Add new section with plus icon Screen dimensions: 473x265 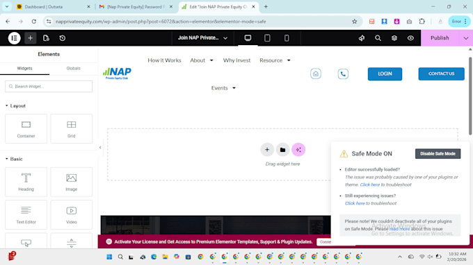(267, 150)
